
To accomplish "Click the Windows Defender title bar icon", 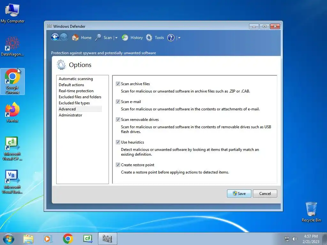I will 49,26.
